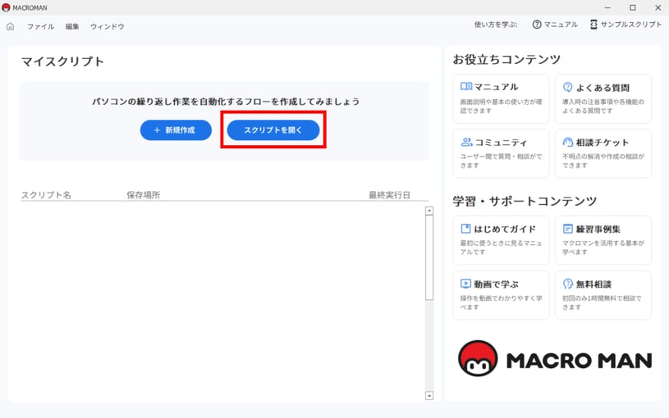Open the はじめてガイド card

pos(501,240)
